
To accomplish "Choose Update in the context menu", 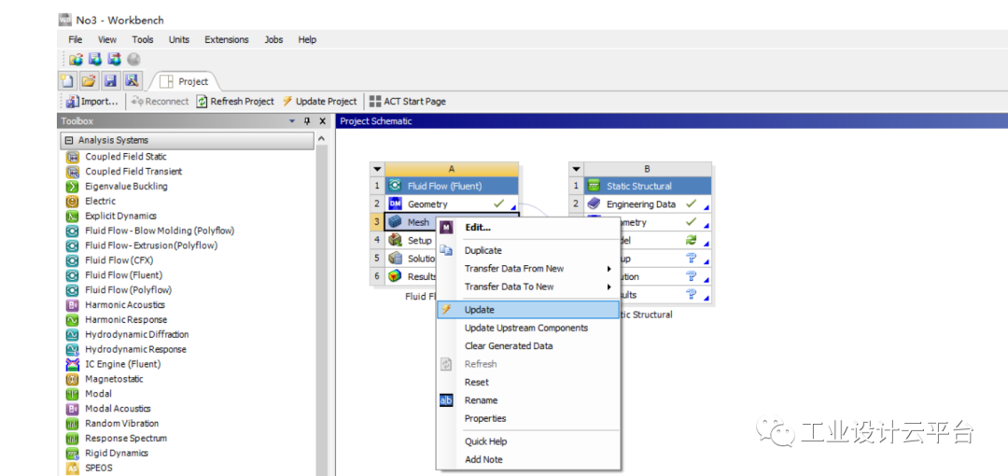I will 527,310.
